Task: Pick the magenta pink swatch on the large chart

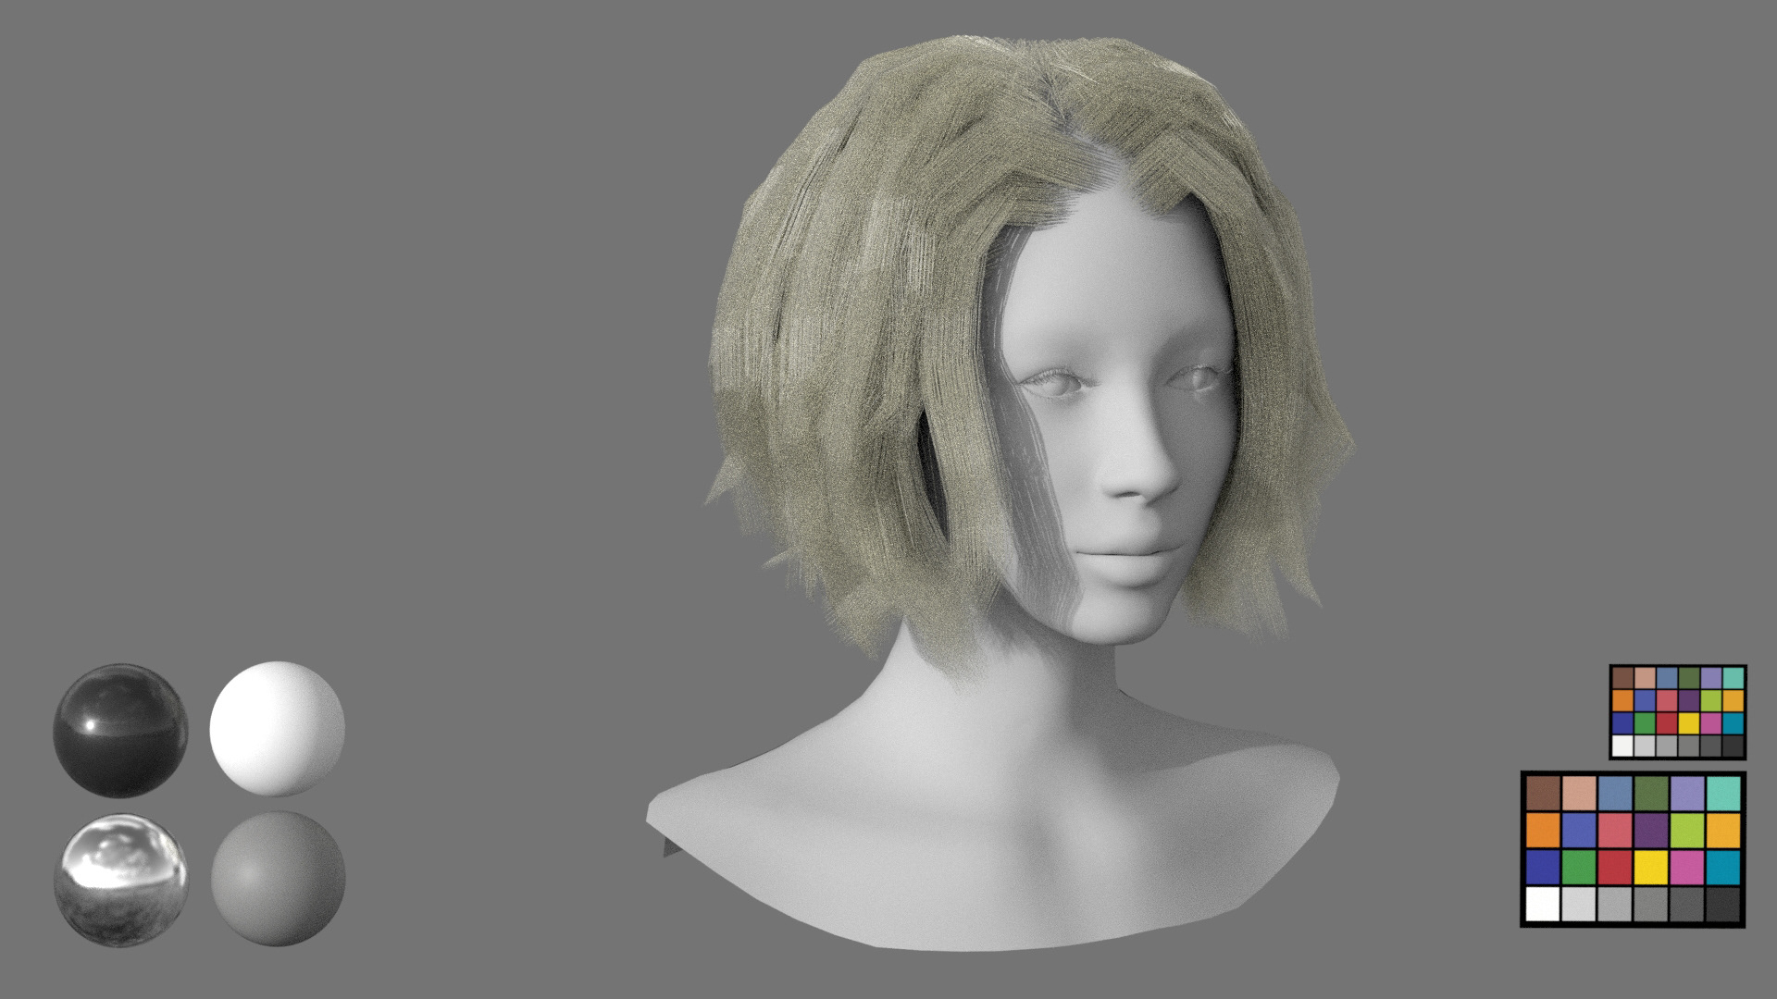Action: [1687, 867]
